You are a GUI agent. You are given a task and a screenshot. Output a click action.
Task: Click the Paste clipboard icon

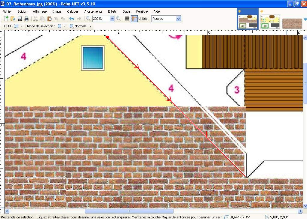coord(49,19)
